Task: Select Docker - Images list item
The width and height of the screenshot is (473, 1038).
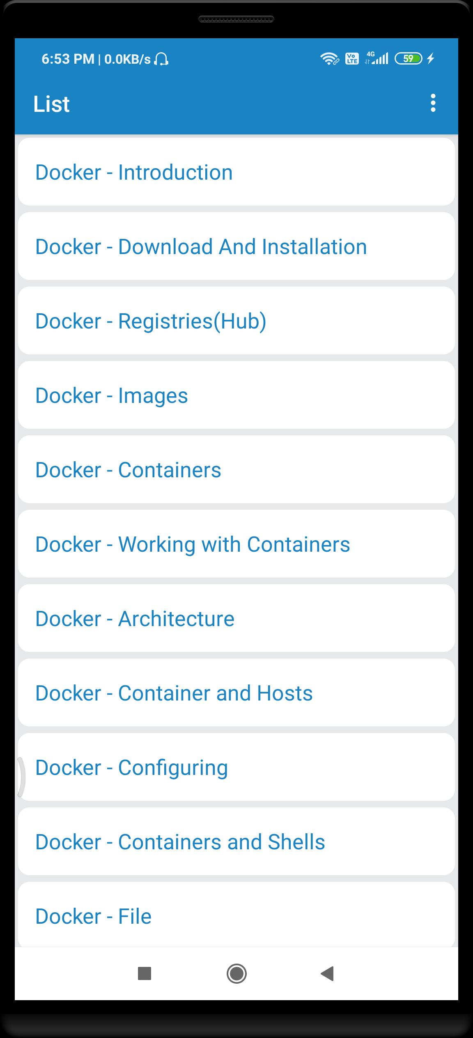Action: coord(236,395)
